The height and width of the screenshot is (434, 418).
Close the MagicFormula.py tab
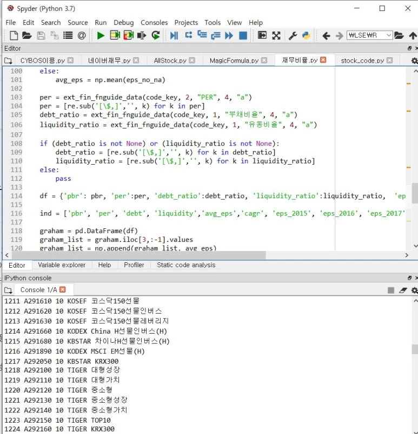pyautogui.click(x=264, y=60)
